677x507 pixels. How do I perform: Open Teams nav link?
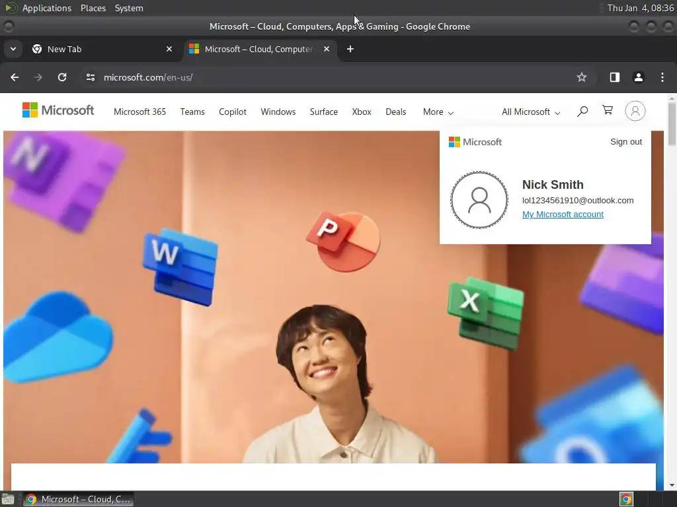(192, 112)
